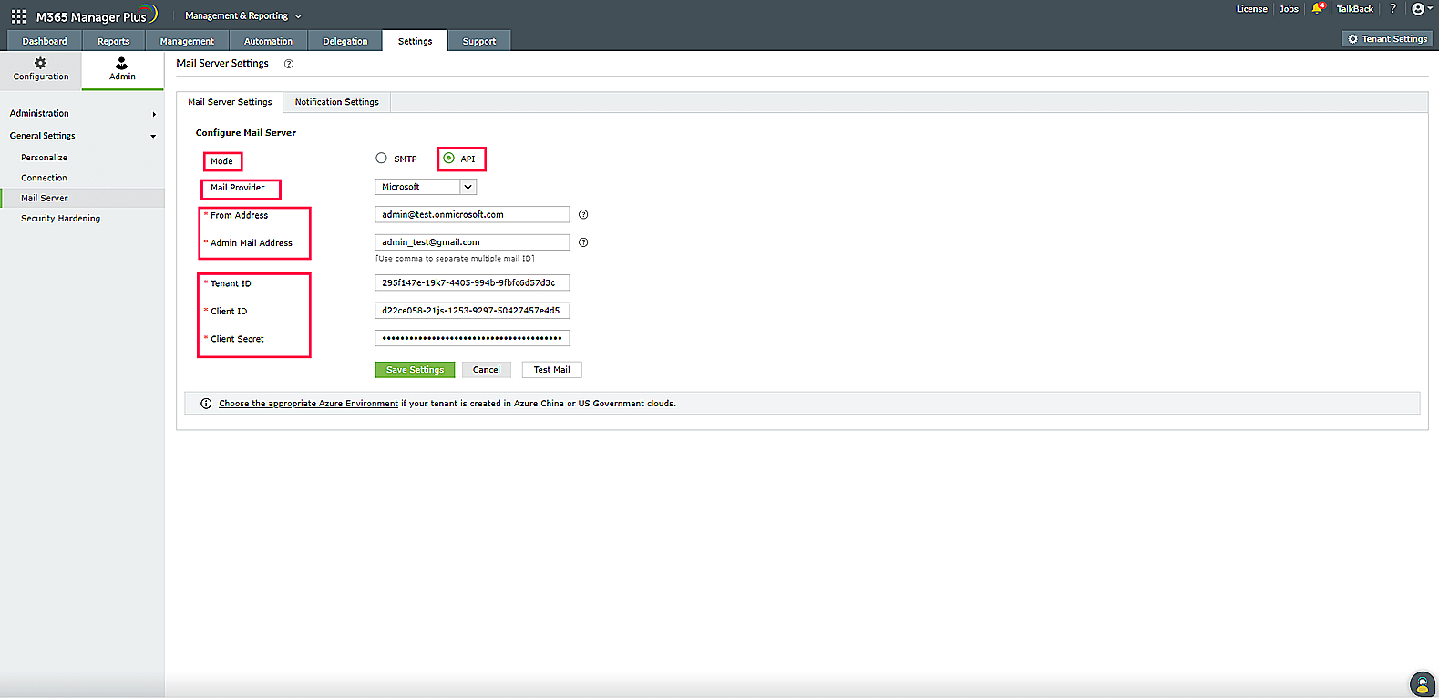Click the Test Mail button

click(552, 370)
